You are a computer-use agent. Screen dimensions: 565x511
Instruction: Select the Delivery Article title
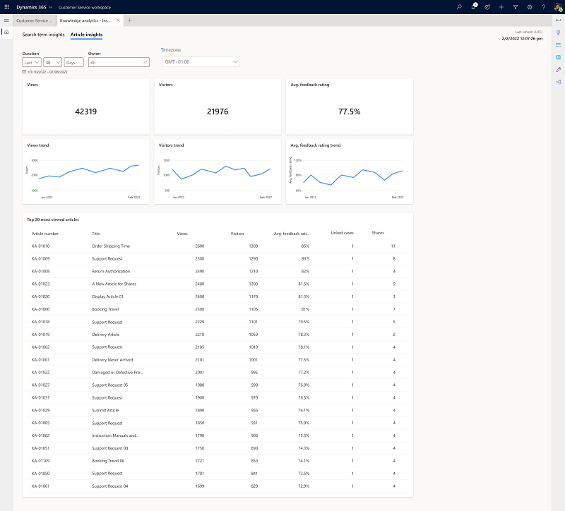click(105, 335)
